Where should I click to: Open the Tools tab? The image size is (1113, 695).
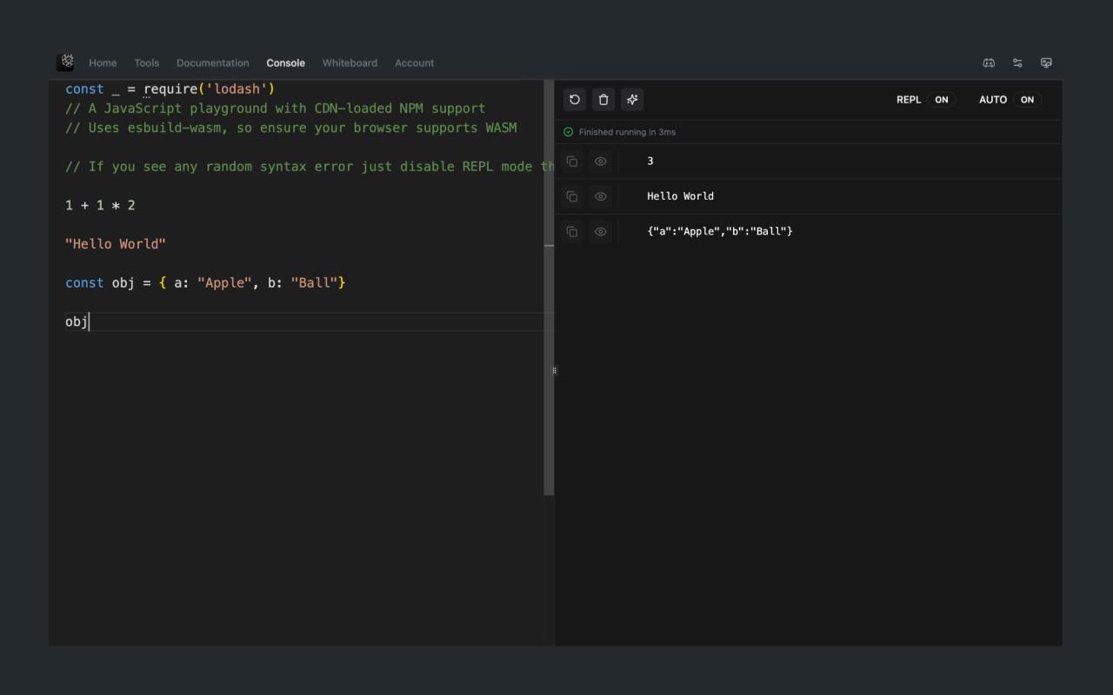[147, 63]
